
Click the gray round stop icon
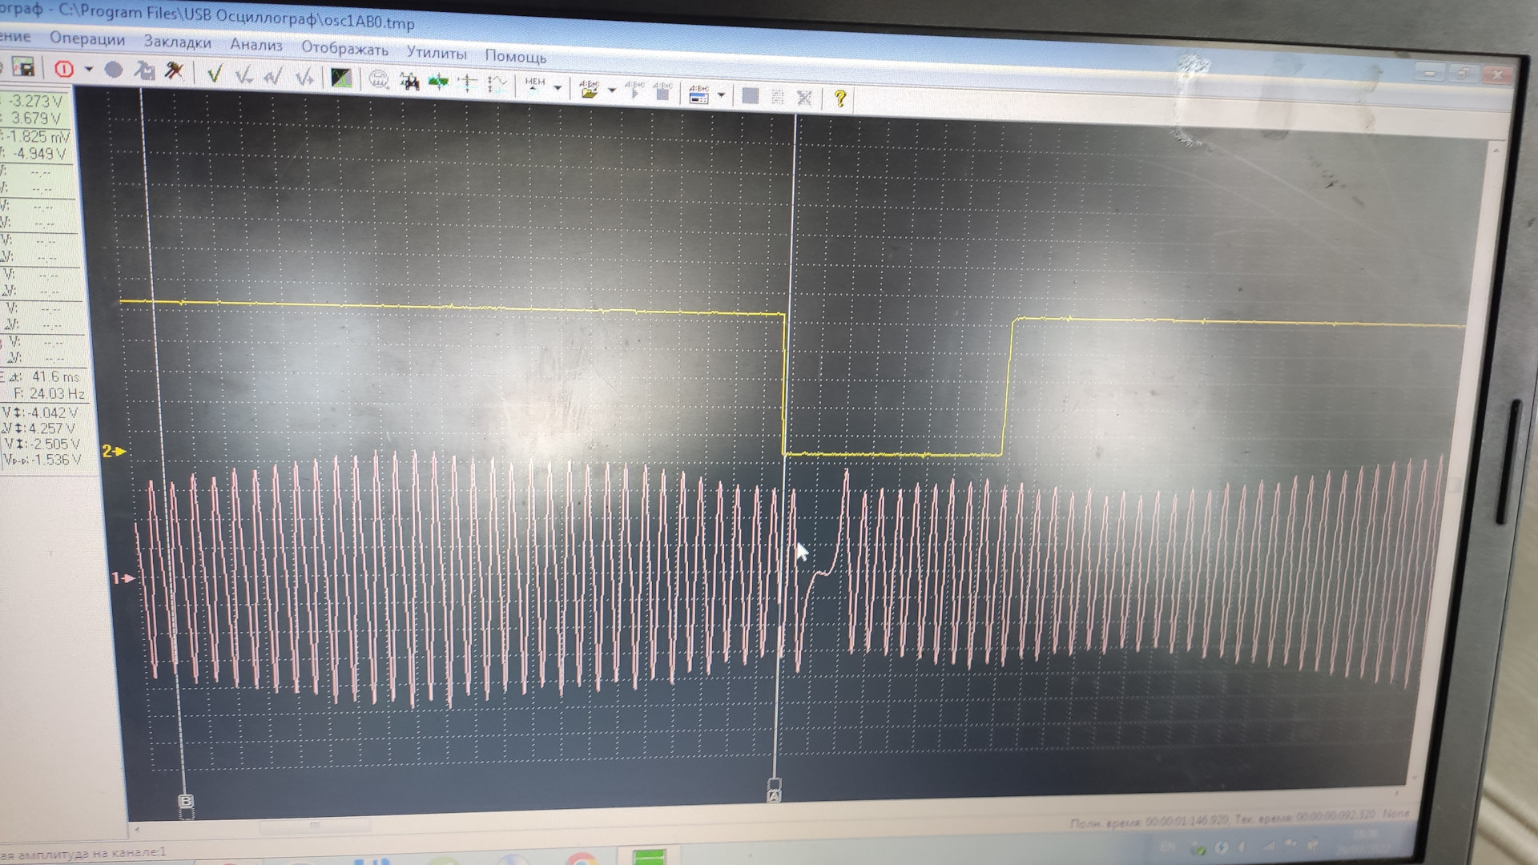[x=114, y=70]
